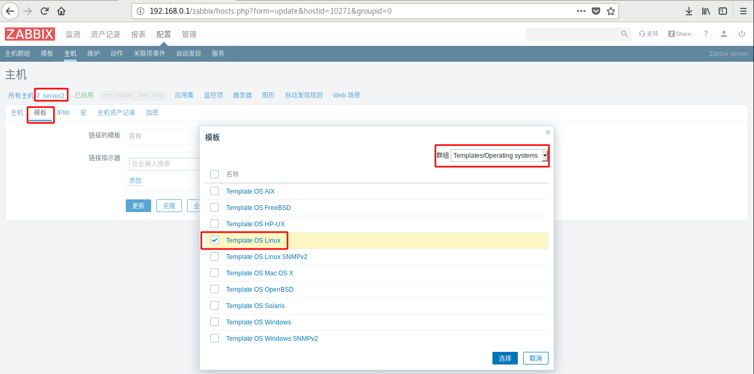Viewport: 754px width, 374px height.
Task: Open the server2 breadcrumb link
Action: tap(53, 96)
